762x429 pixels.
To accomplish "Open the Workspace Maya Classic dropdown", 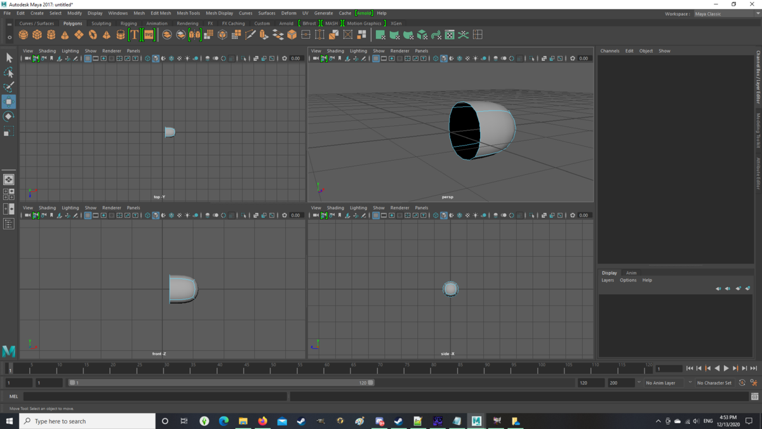I will click(725, 13).
